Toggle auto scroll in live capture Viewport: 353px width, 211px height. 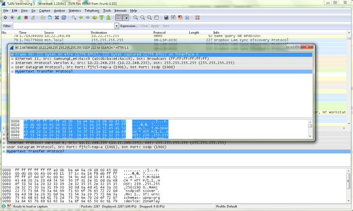click(125, 18)
